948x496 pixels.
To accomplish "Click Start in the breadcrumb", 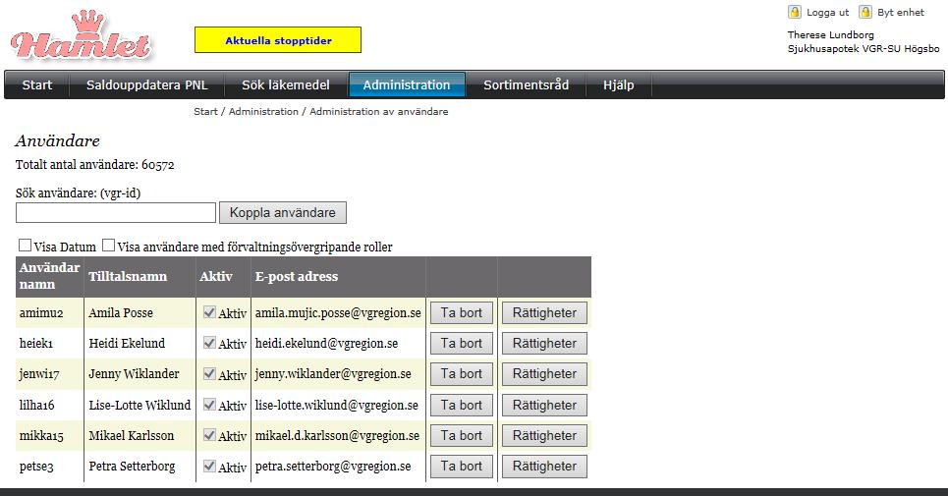I will coord(205,112).
